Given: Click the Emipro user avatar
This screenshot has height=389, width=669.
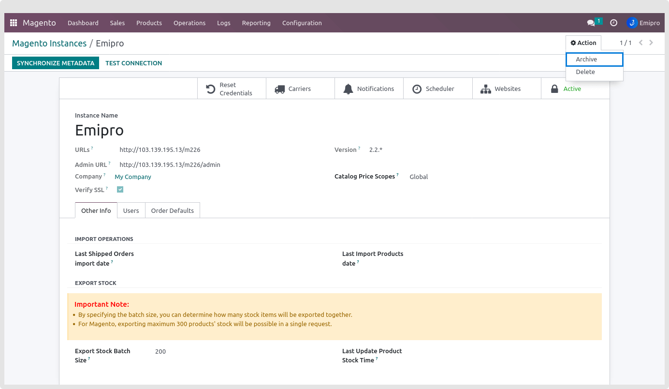Looking at the screenshot, I should point(632,23).
